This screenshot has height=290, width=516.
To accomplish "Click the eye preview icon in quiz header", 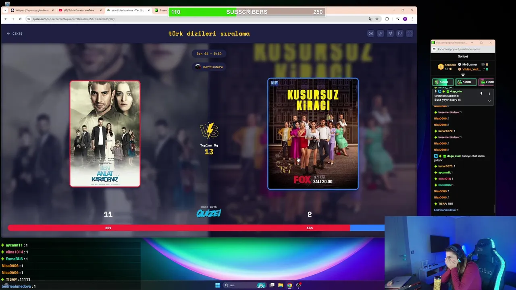I will (x=370, y=33).
